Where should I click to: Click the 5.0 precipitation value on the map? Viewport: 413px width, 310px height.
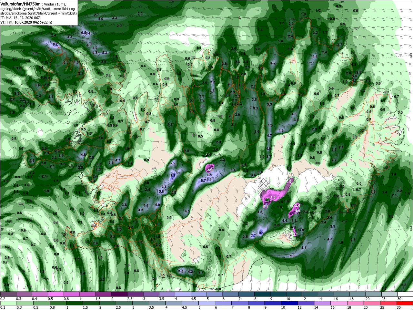pos(292,256)
